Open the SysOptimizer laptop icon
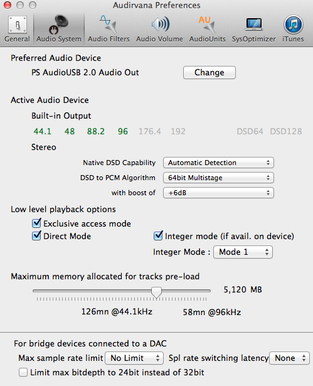The height and width of the screenshot is (386, 313). 254,24
